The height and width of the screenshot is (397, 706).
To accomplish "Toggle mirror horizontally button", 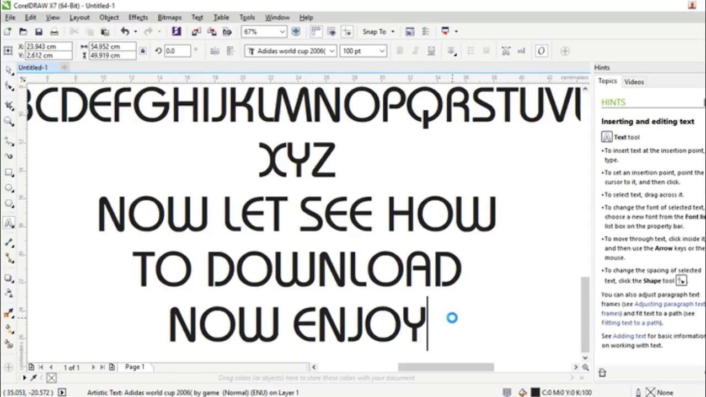I will point(215,51).
